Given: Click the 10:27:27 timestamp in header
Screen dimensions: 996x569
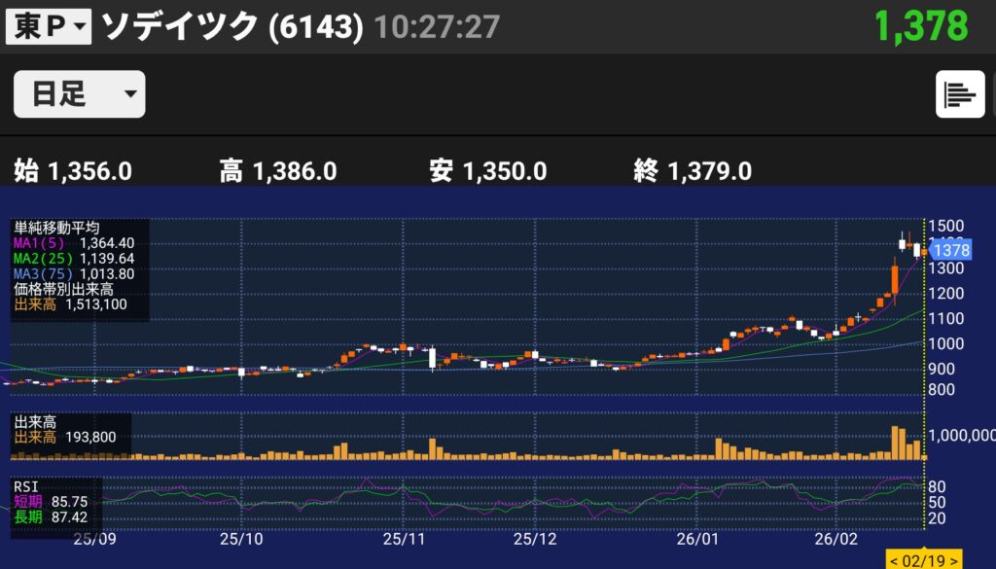Looking at the screenshot, I should click(437, 27).
